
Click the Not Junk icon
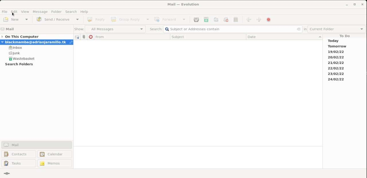point(226,19)
